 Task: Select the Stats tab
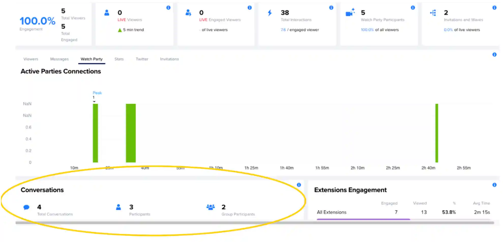pyautogui.click(x=119, y=59)
